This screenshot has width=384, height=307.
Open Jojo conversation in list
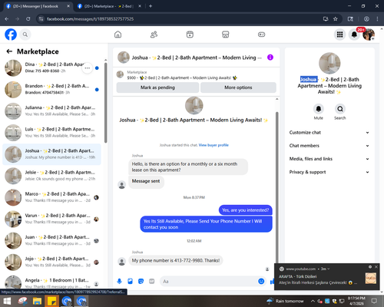click(51, 262)
